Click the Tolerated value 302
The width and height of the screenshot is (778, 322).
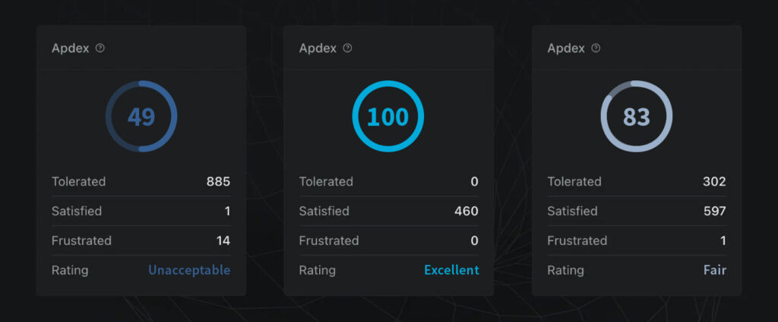714,182
